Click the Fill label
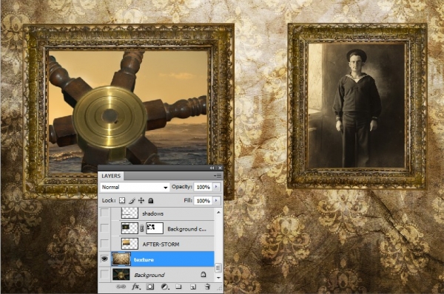The height and width of the screenshot is (294, 444). (x=188, y=200)
